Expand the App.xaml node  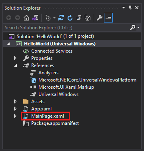click(16, 109)
